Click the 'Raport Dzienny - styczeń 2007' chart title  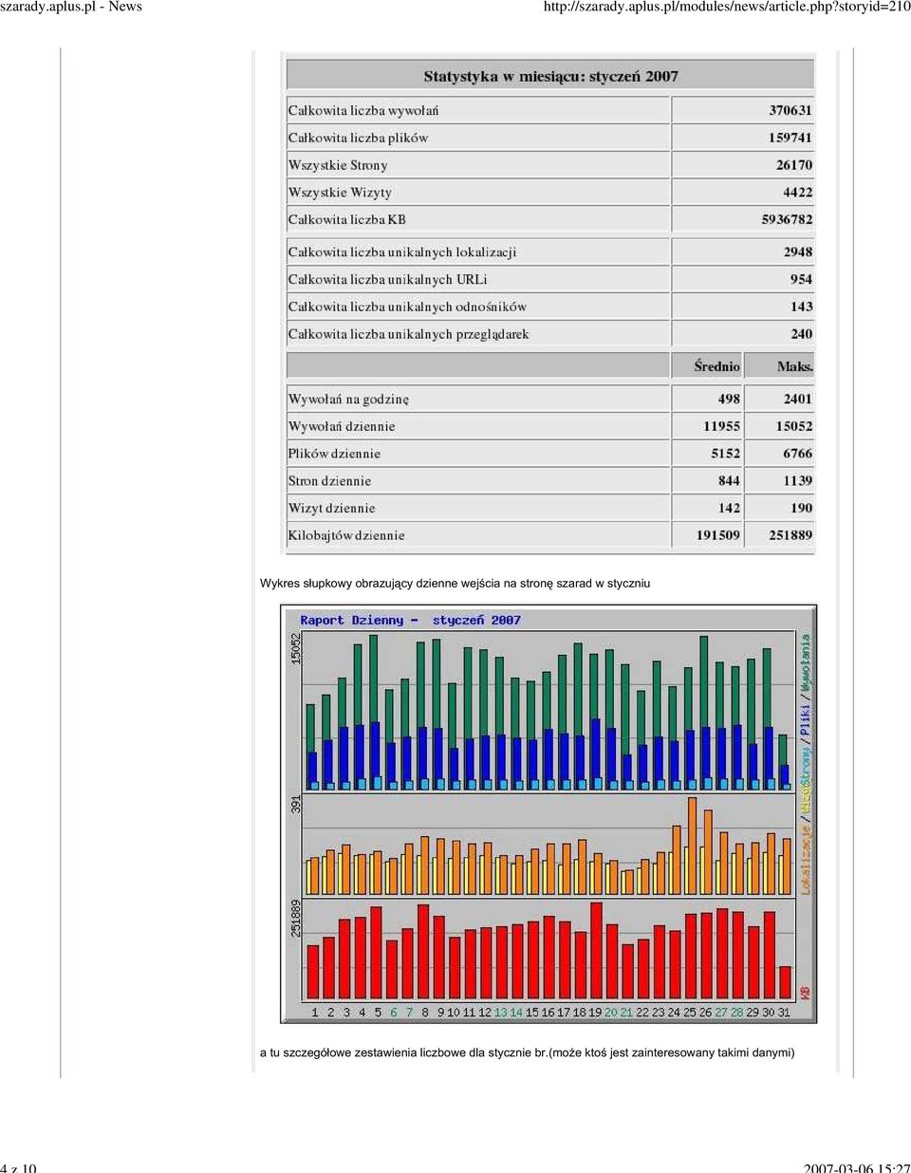click(410, 621)
